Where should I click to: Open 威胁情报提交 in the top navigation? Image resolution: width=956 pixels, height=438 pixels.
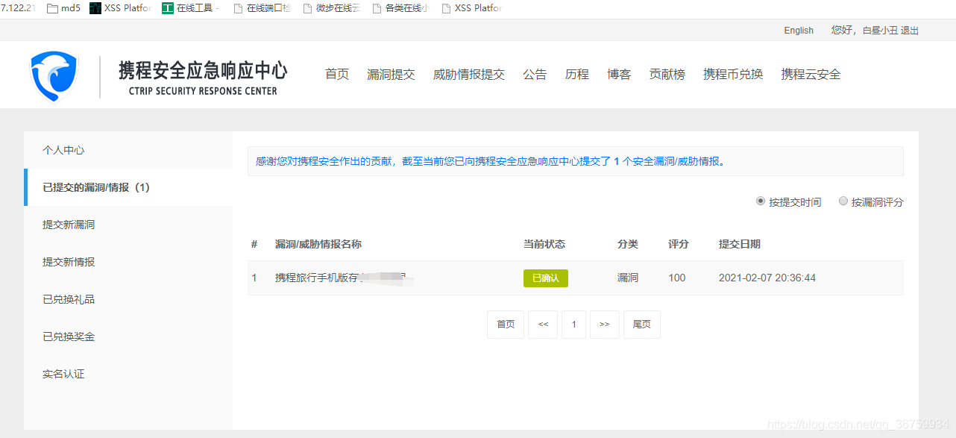(469, 75)
